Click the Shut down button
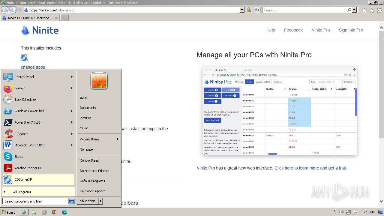384x216 pixels. [x=88, y=201]
